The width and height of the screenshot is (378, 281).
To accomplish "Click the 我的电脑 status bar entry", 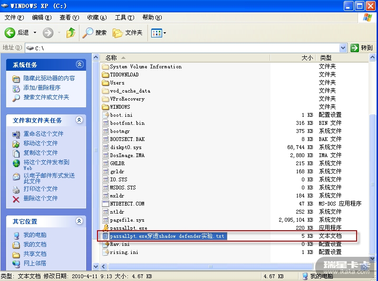I will pyautogui.click(x=318, y=276).
